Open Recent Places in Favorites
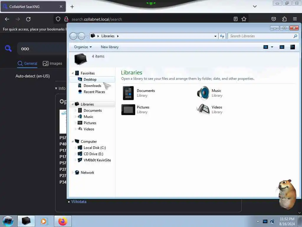Image resolution: width=302 pixels, height=227 pixels. 94,92
